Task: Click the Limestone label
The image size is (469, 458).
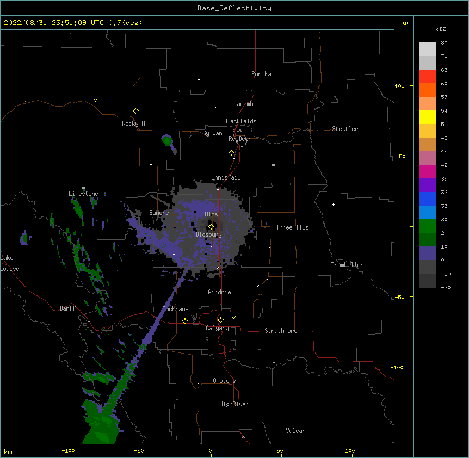Action: (83, 194)
